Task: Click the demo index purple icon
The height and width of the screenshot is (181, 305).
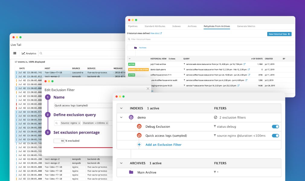Action: (x=131, y=117)
